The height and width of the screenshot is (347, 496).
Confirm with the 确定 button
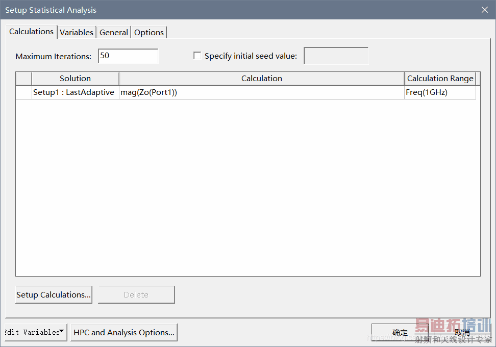(x=400, y=332)
